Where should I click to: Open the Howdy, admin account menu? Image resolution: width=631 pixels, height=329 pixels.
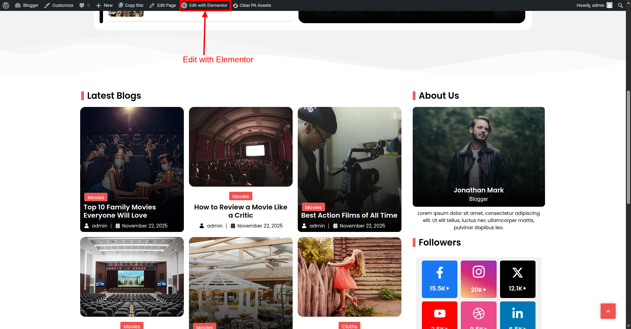594,5
